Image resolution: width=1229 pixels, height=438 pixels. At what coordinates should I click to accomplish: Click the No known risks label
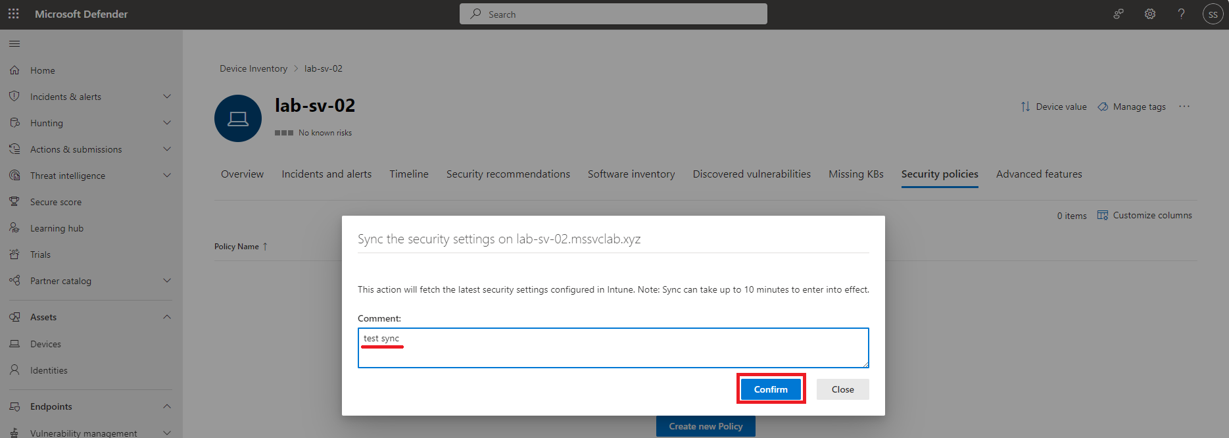point(325,133)
